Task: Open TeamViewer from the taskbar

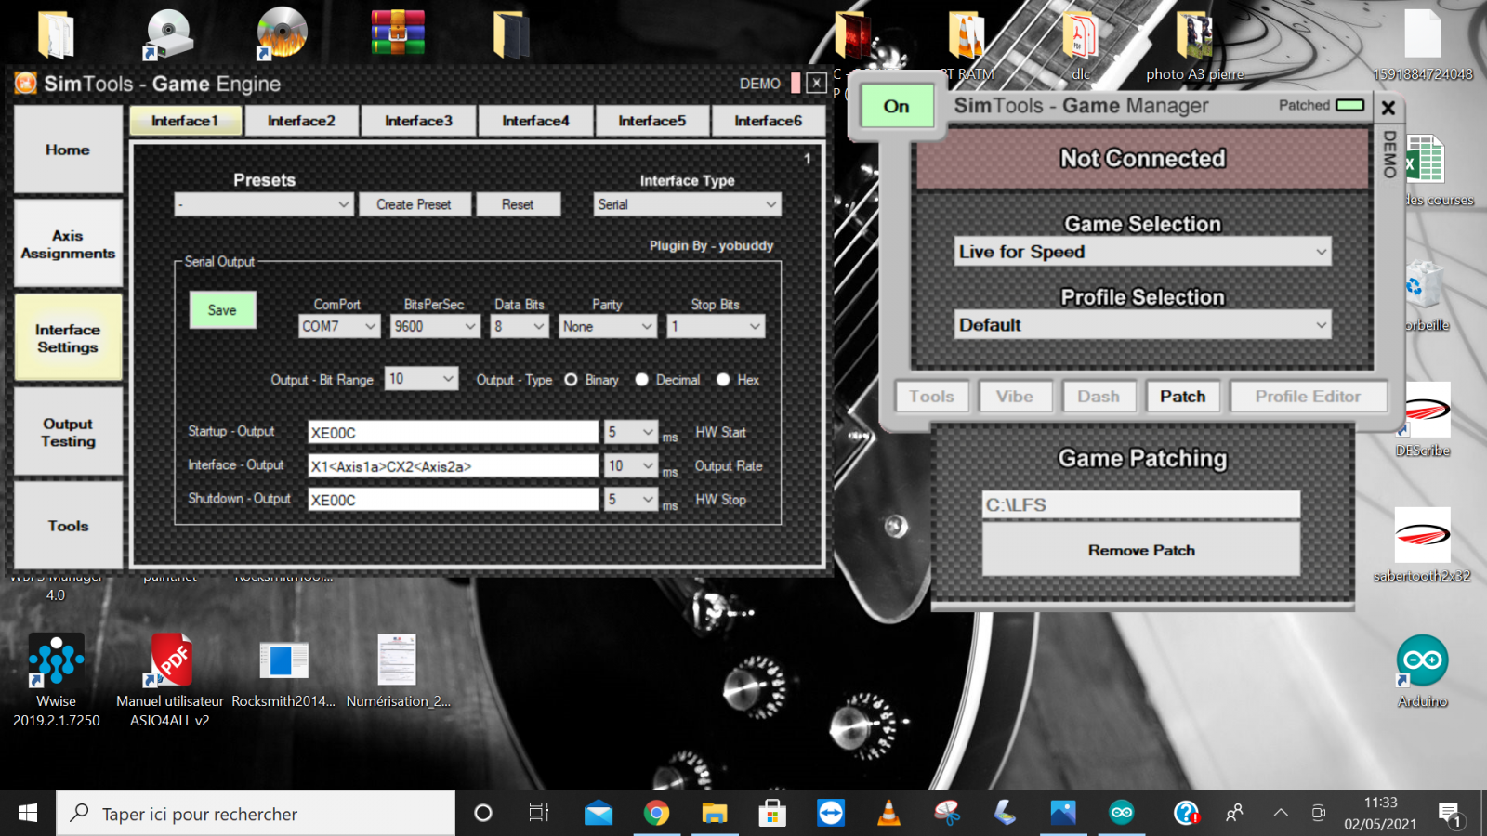Action: (831, 814)
